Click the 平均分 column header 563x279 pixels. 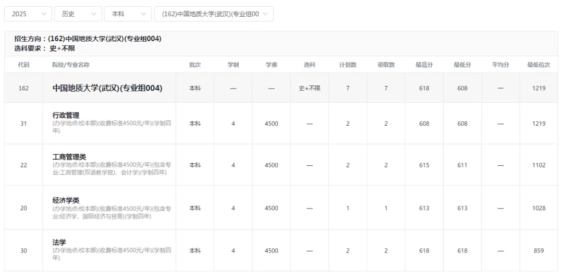[x=500, y=65]
